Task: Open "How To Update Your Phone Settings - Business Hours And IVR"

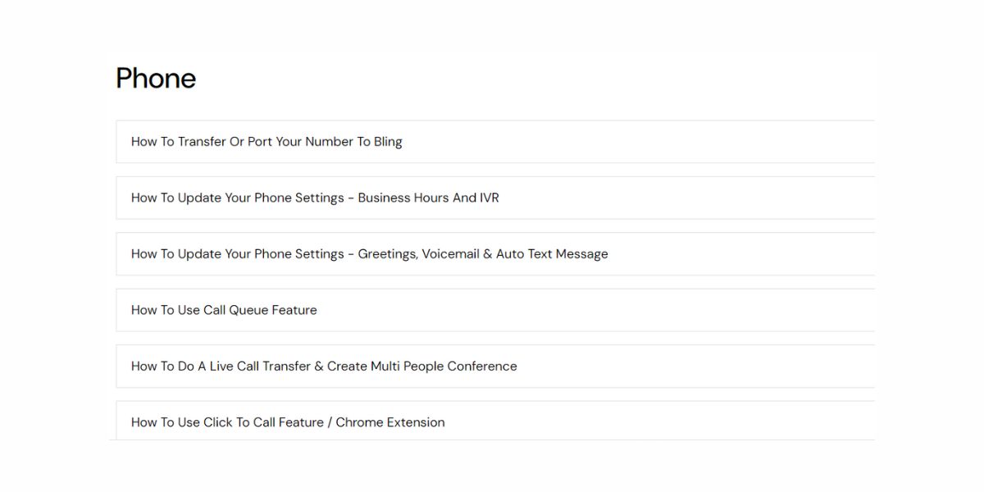Action: [x=316, y=198]
